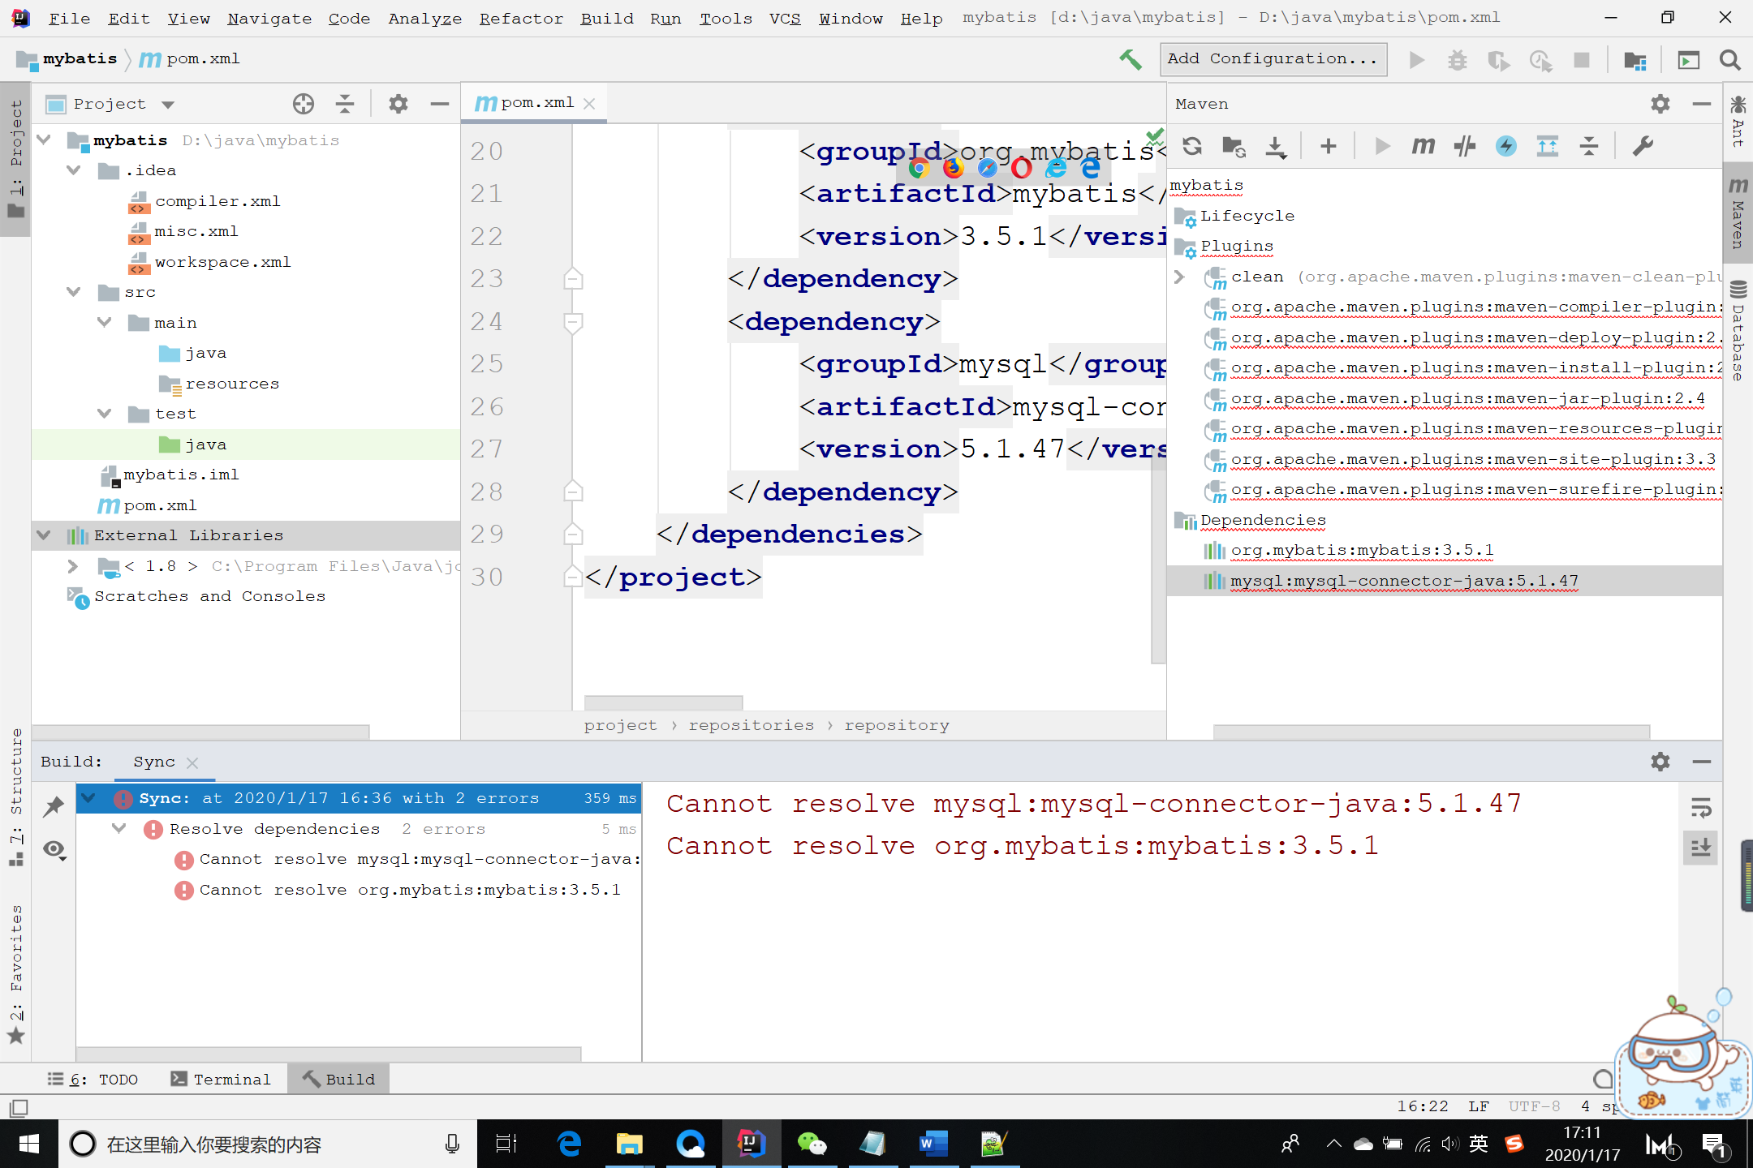Open the Maven side tool button
Screen dimensions: 1753x1168
[1738, 213]
